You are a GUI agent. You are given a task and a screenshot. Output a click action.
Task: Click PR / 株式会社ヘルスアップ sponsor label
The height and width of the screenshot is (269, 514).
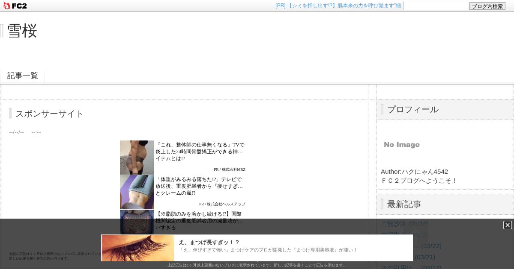(x=222, y=204)
